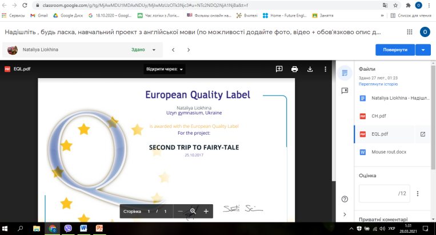Open 'Список для читання' reading list

click(411, 15)
